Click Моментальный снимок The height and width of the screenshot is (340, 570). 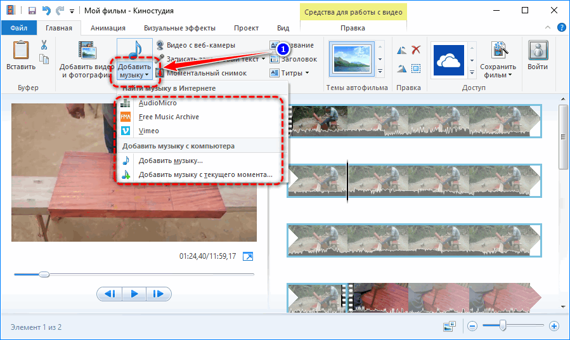point(201,73)
